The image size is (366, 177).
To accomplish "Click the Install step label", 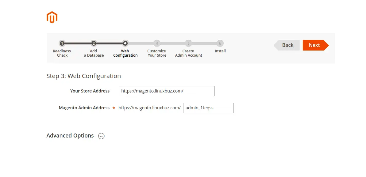I will (220, 51).
